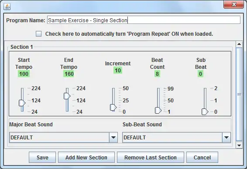Click the Beat Count slider thumb
The height and width of the screenshot is (169, 247).
[x=158, y=110]
